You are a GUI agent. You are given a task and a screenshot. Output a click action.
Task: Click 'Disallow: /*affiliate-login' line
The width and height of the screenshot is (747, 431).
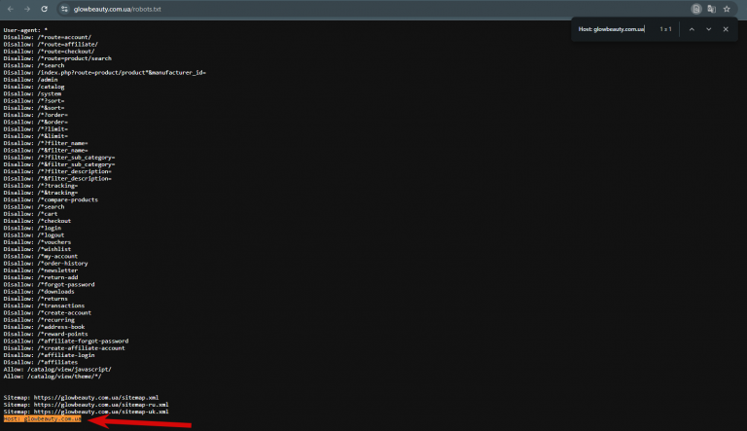(49, 355)
